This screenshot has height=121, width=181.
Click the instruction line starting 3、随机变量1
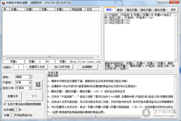click(86, 91)
